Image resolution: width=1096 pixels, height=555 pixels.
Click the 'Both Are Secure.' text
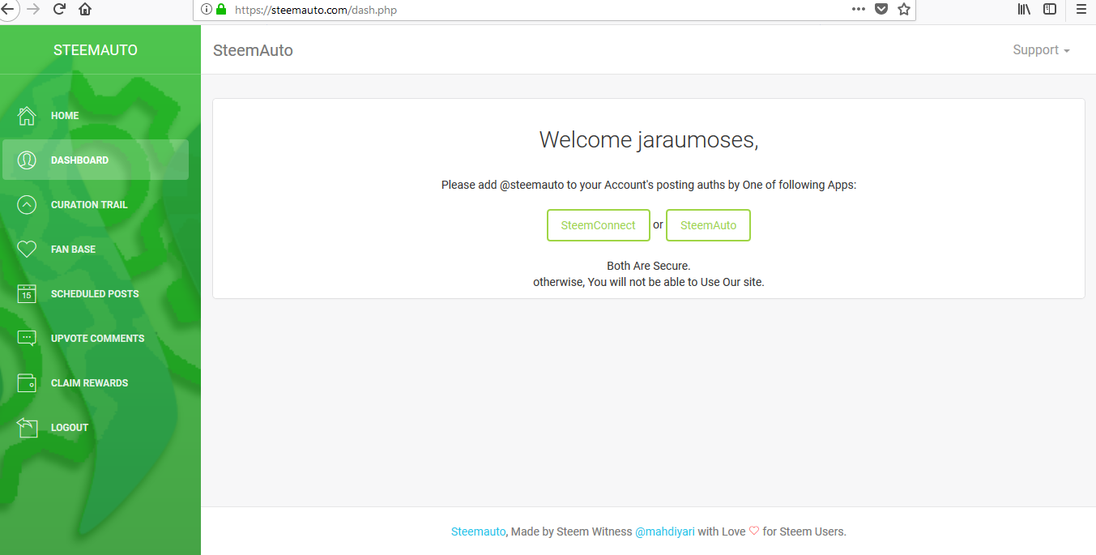pyautogui.click(x=649, y=266)
